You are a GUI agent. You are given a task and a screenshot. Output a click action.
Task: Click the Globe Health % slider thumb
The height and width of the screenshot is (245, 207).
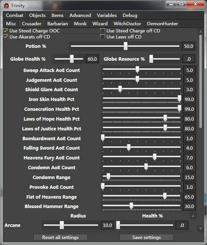tap(72, 59)
